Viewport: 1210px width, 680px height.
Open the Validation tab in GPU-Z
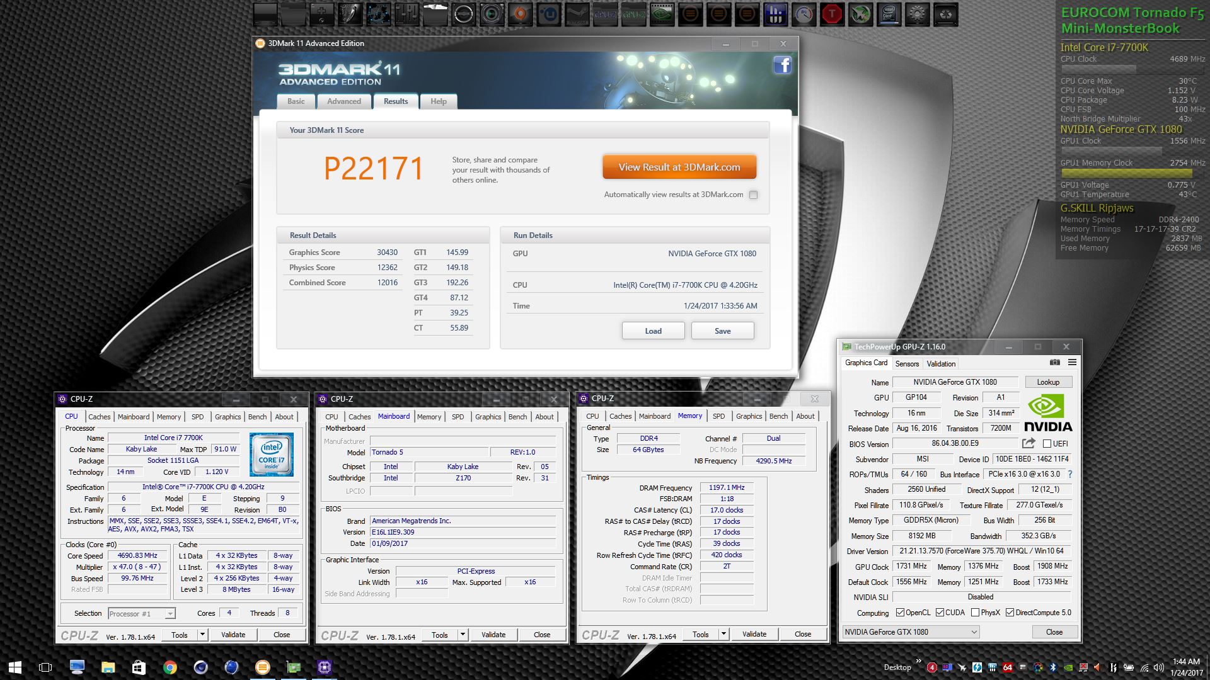coord(941,364)
